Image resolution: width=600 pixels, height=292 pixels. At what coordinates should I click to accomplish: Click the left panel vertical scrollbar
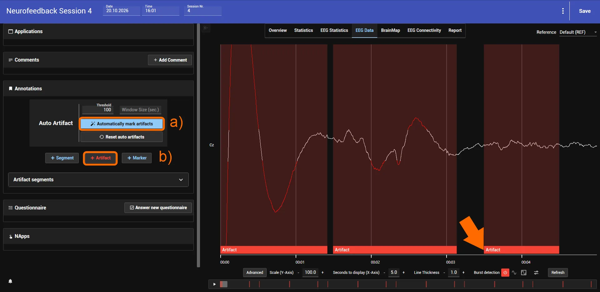(x=198, y=145)
